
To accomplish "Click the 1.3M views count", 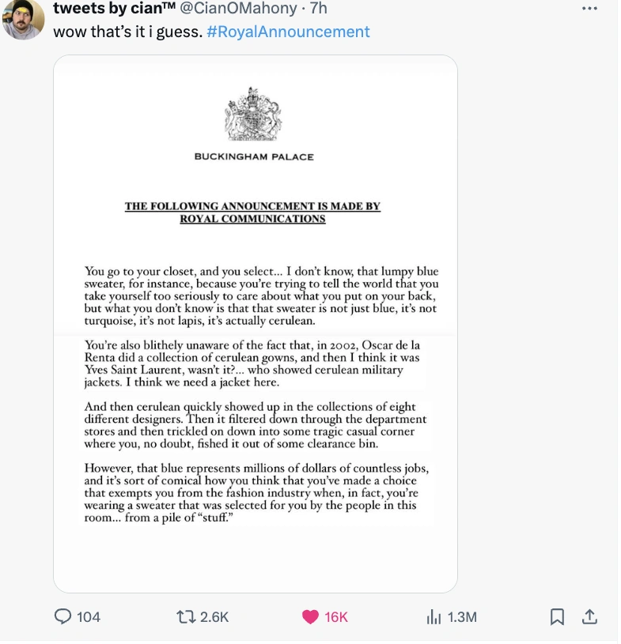I will (462, 616).
